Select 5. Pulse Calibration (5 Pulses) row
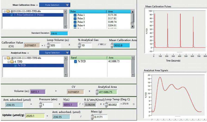 (33, 15)
